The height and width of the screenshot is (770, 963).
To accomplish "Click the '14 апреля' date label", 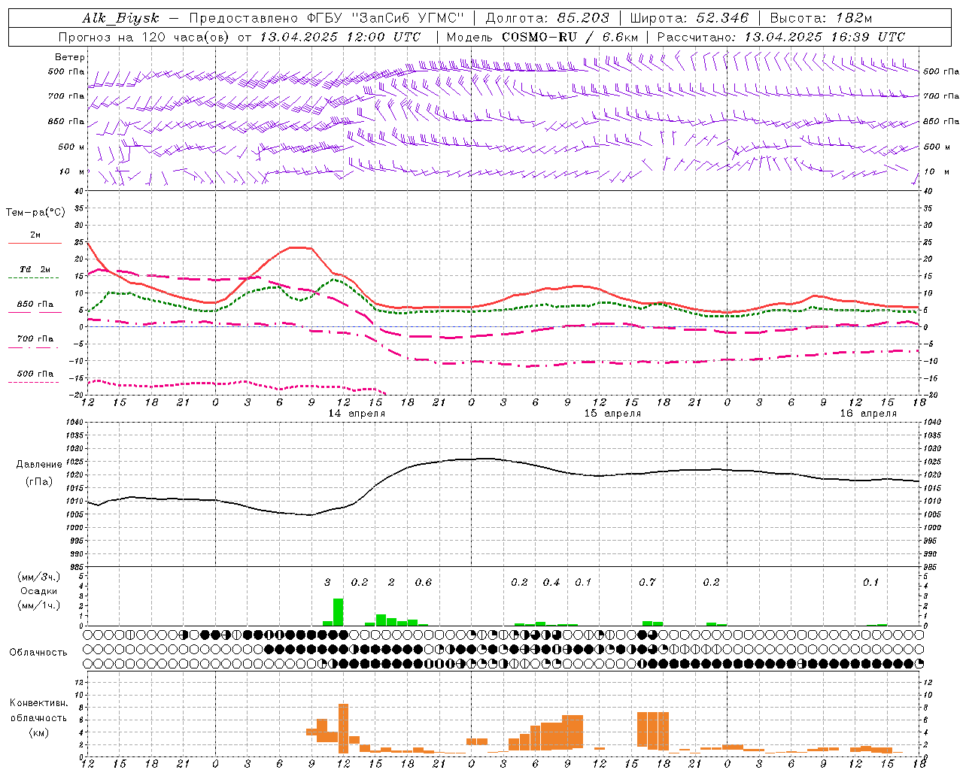I will pos(357,414).
